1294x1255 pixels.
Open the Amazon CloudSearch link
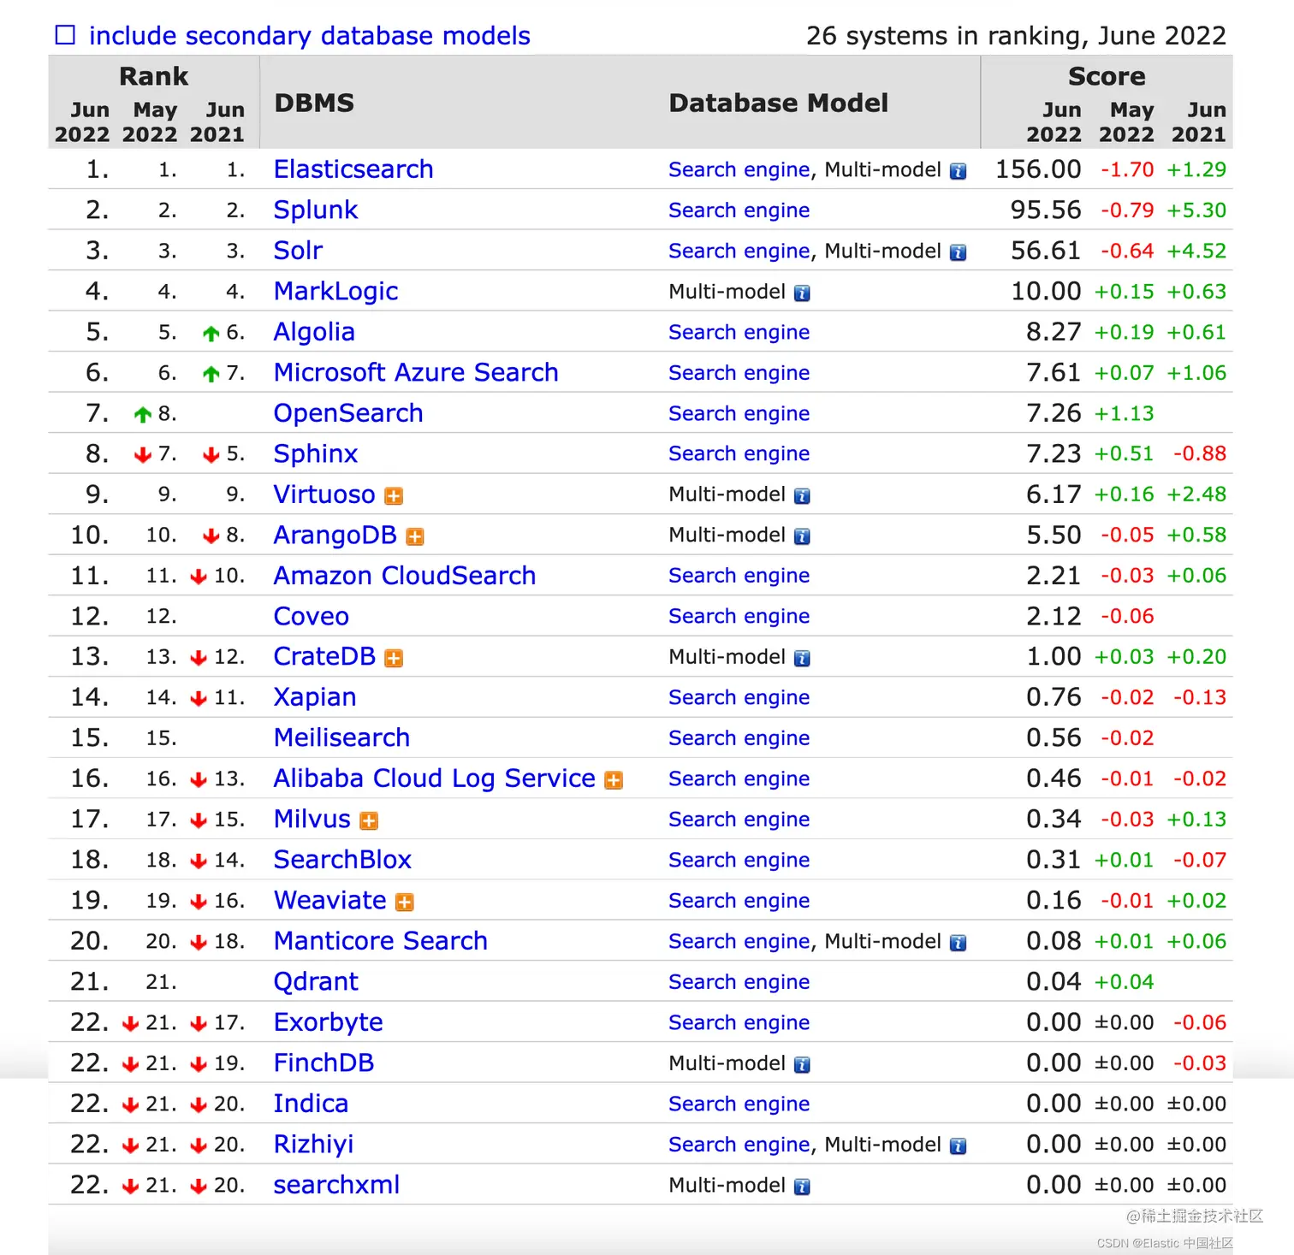(x=405, y=576)
